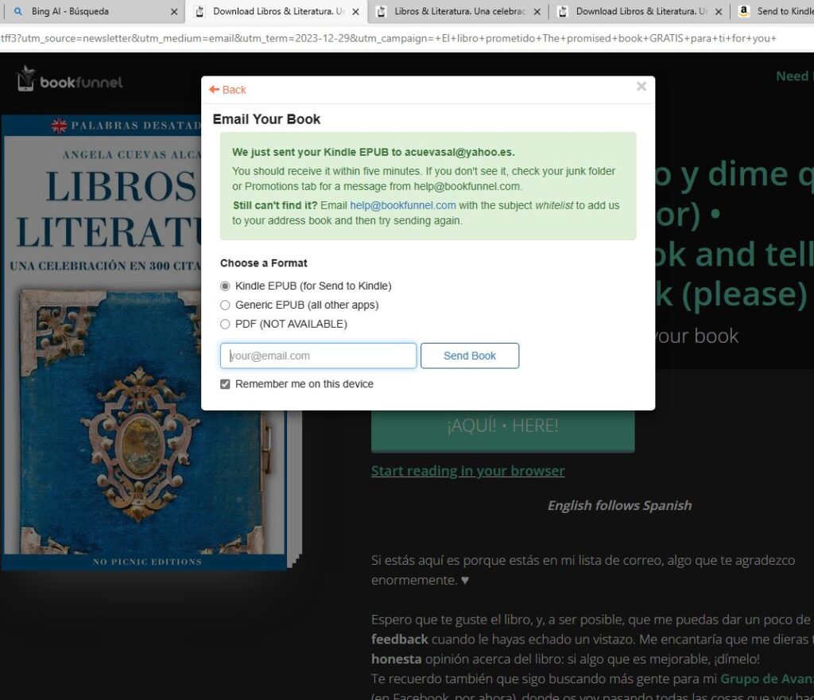Click the BookFunnel logo in page header
Image resolution: width=814 pixels, height=700 pixels.
(70, 80)
